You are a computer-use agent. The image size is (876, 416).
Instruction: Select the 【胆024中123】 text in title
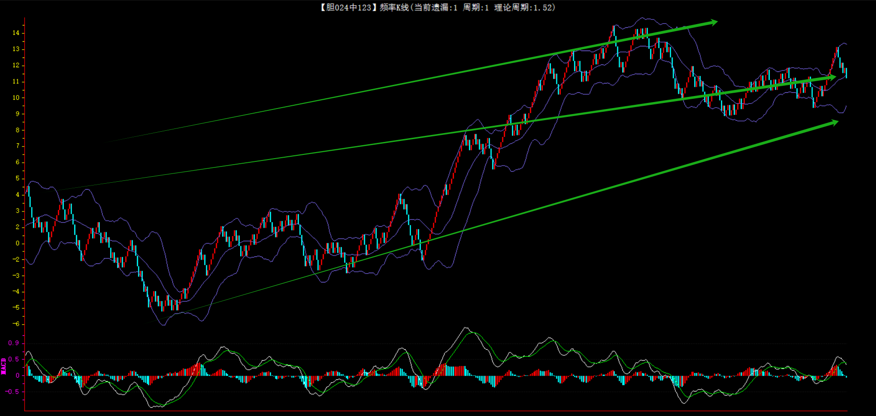(346, 7)
